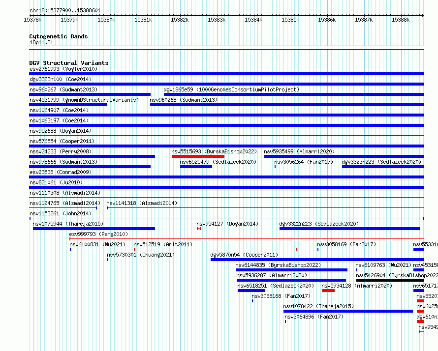This screenshot has height=351, width=438.
Task: Select the 15388k ruler tick label
Action: pos(401,20)
